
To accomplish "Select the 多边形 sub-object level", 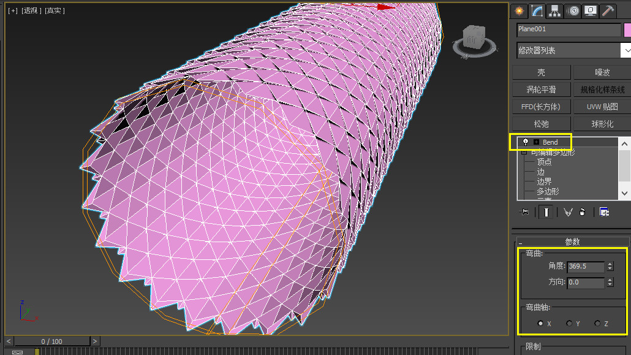I will coord(548,191).
